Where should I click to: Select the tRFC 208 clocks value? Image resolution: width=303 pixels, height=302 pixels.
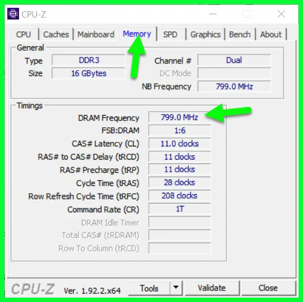(180, 196)
